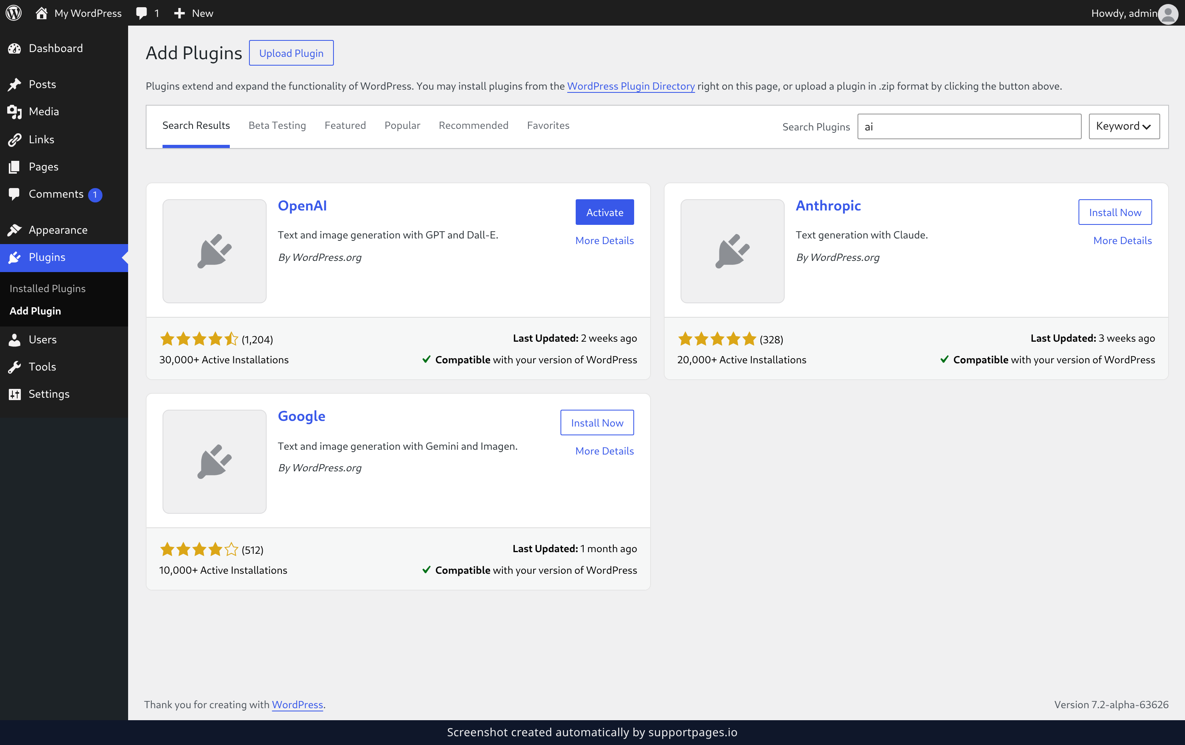Viewport: 1185px width, 745px height.
Task: Open the Anthropic plugin title link
Action: (x=828, y=206)
